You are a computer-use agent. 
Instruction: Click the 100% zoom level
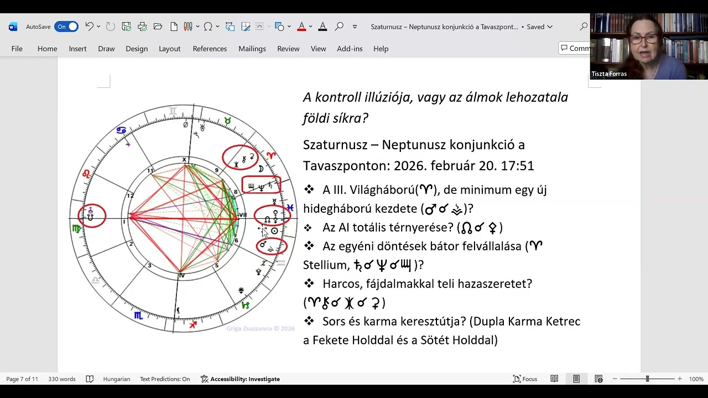[x=696, y=379]
